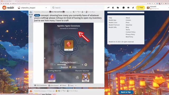The height and width of the screenshot is (95, 169).
Task: Open the Mod Policy footer link
Action: click(129, 37)
